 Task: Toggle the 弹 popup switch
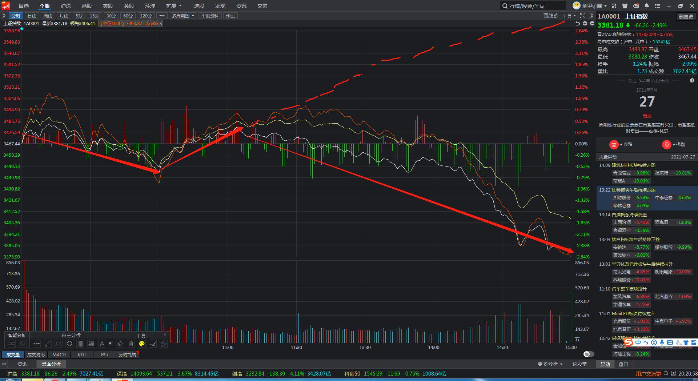(x=589, y=354)
